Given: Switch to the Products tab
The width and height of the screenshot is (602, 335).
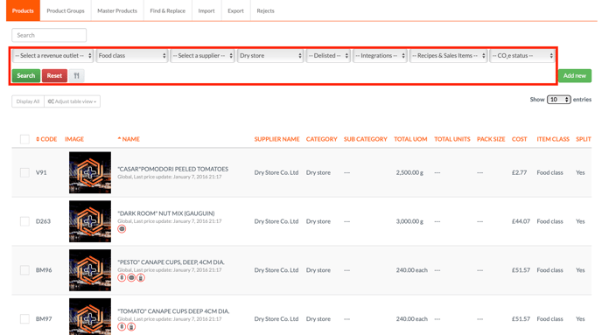Looking at the screenshot, I should coord(23,10).
